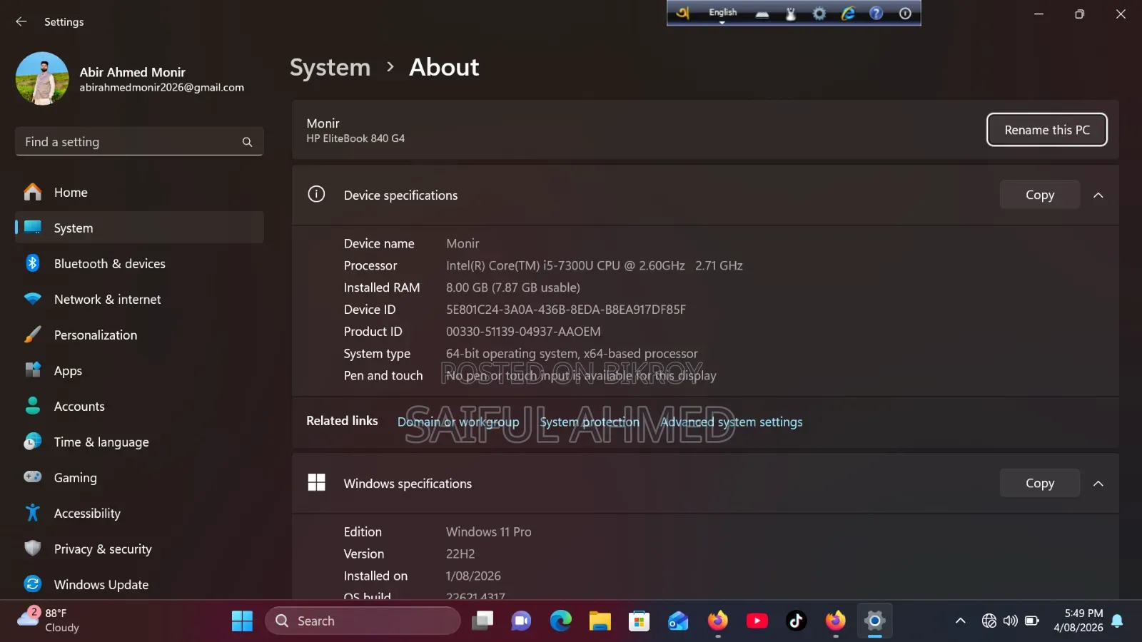Copy the Windows specifications
The width and height of the screenshot is (1142, 642).
[x=1040, y=484]
